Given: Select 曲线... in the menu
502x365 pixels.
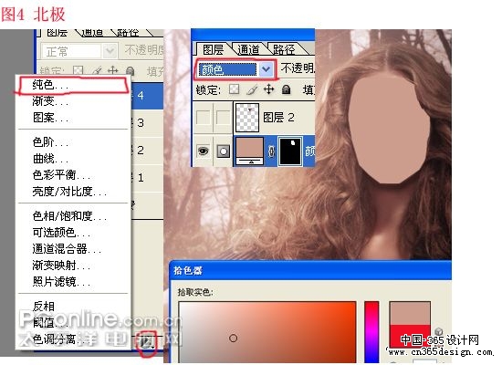Looking at the screenshot, I should pos(49,159).
